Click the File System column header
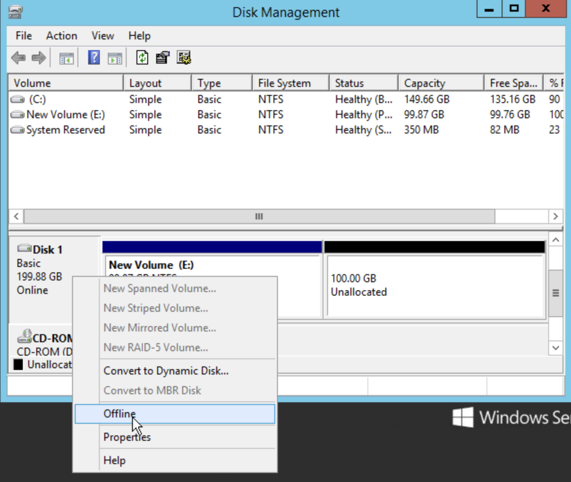The width and height of the screenshot is (571, 482). tap(284, 83)
